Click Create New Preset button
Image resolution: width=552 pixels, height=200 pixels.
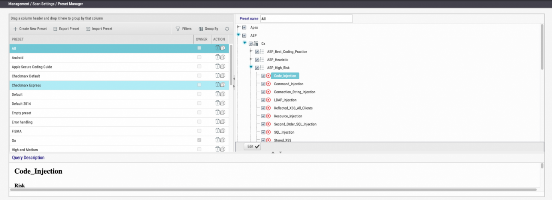pos(30,29)
